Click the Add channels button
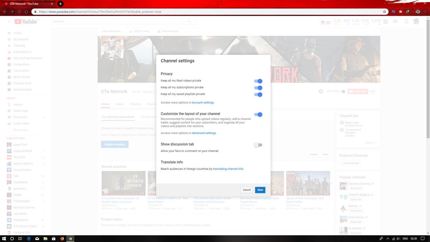This screenshot has height=242, width=430. [350, 163]
